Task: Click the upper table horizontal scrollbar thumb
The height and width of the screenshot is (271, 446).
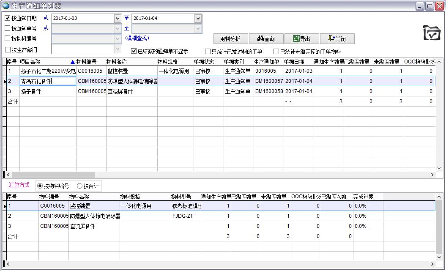Action: point(53,175)
